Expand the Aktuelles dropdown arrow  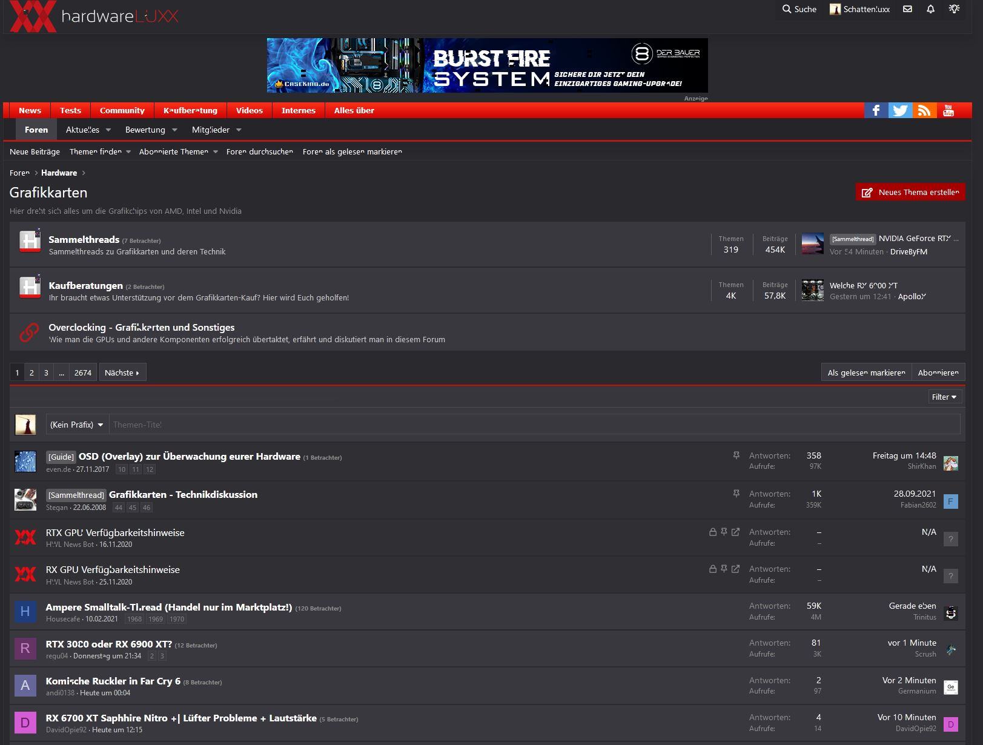tap(108, 130)
